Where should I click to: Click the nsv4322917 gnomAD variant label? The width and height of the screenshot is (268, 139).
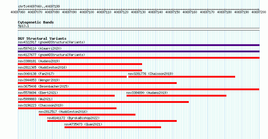pos(51,42)
